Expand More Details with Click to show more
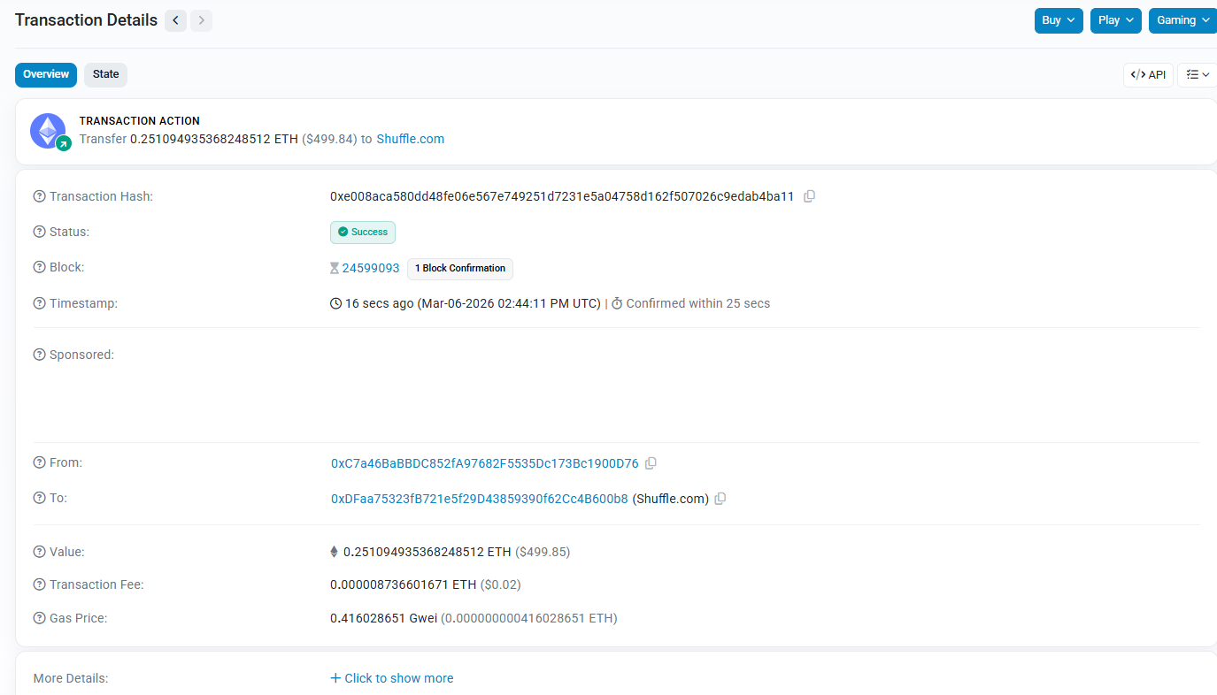This screenshot has height=695, width=1217. [392, 677]
